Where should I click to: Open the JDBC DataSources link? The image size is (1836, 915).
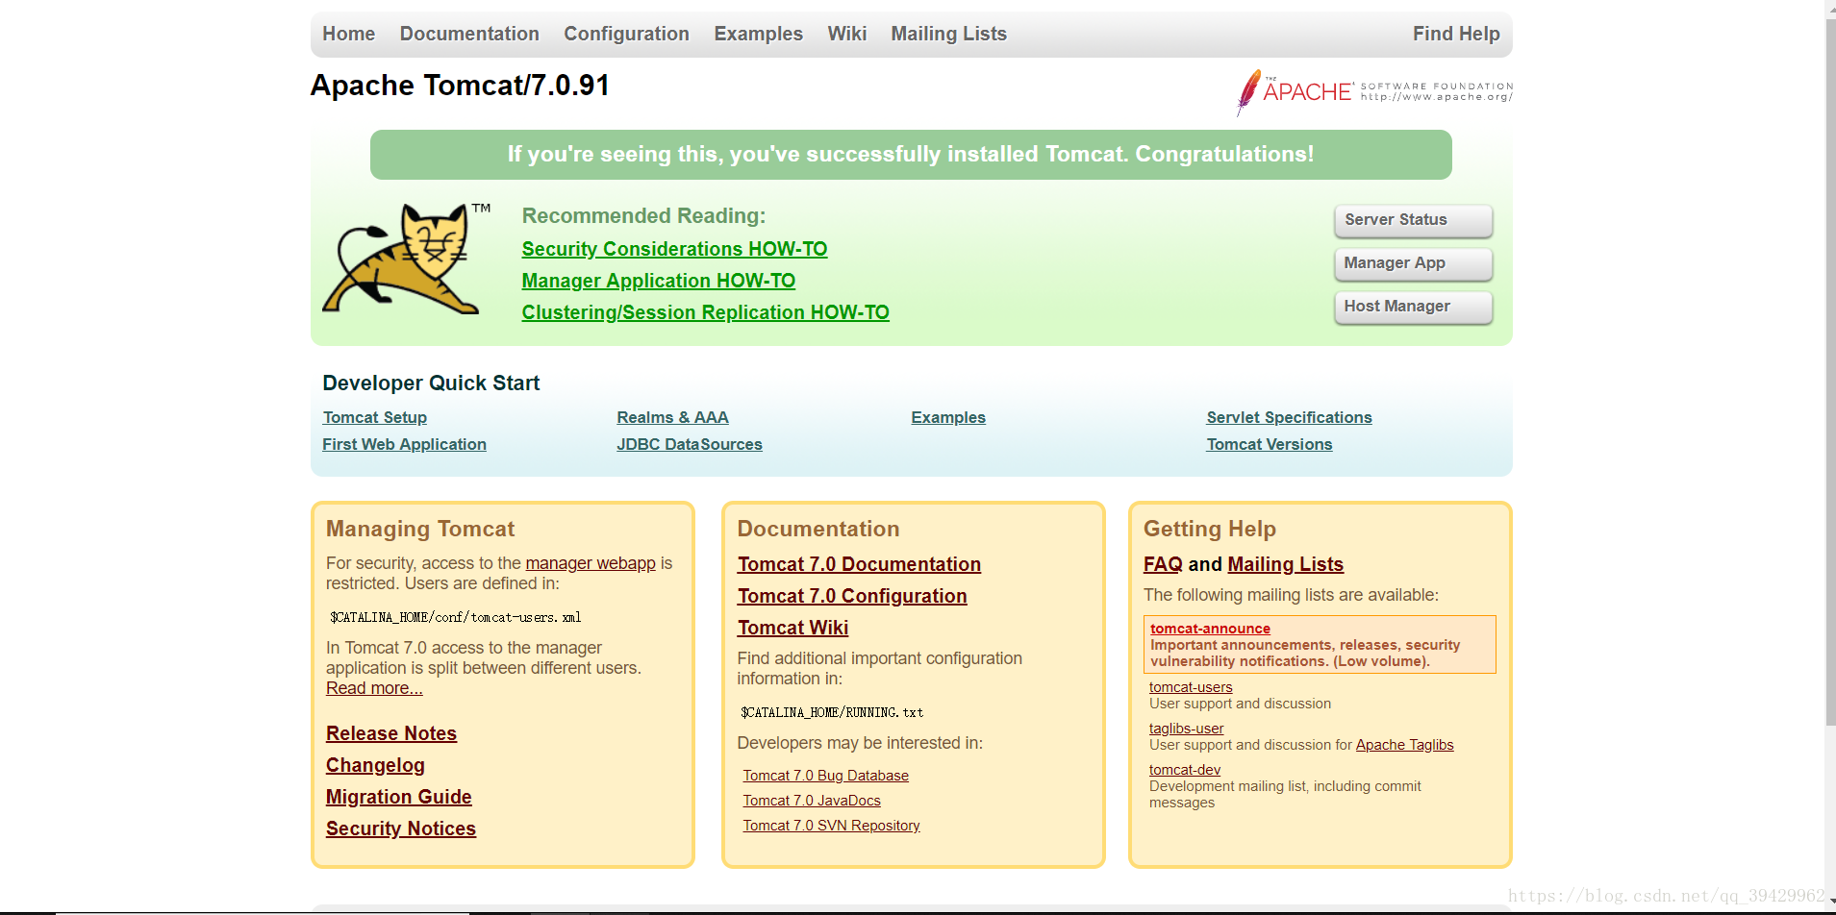689,444
